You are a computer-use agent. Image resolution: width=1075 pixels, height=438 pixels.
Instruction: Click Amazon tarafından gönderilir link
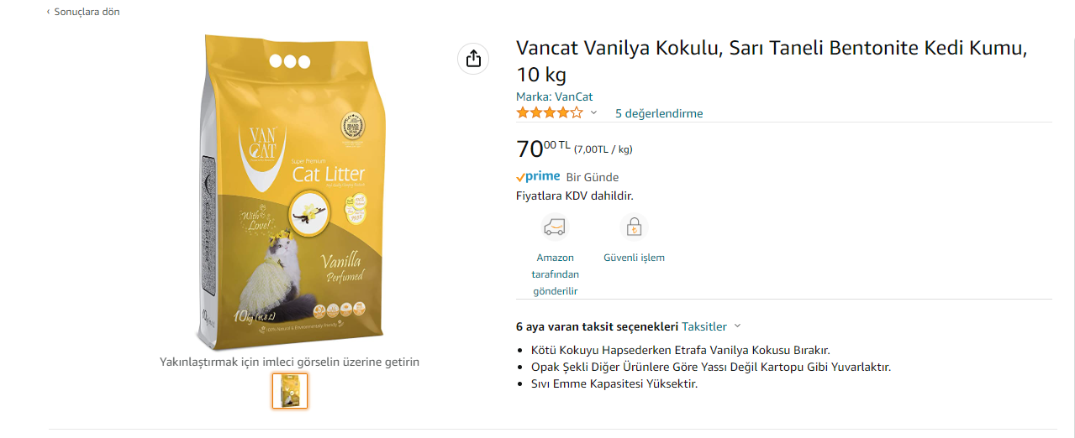555,274
